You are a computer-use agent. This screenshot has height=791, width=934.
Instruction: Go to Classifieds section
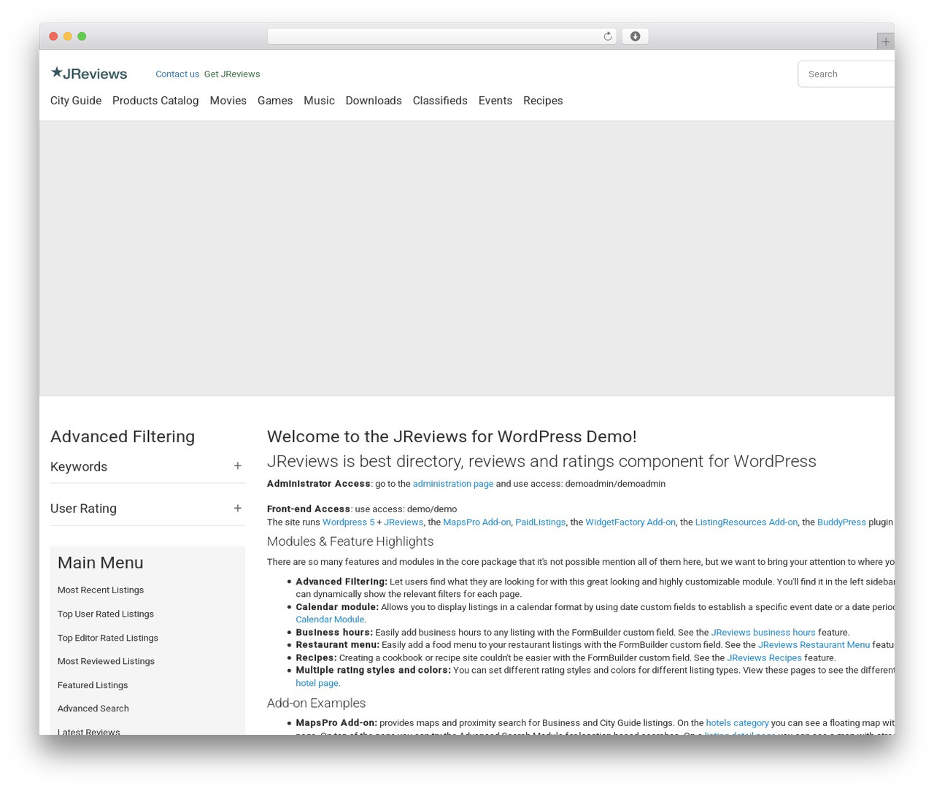440,101
